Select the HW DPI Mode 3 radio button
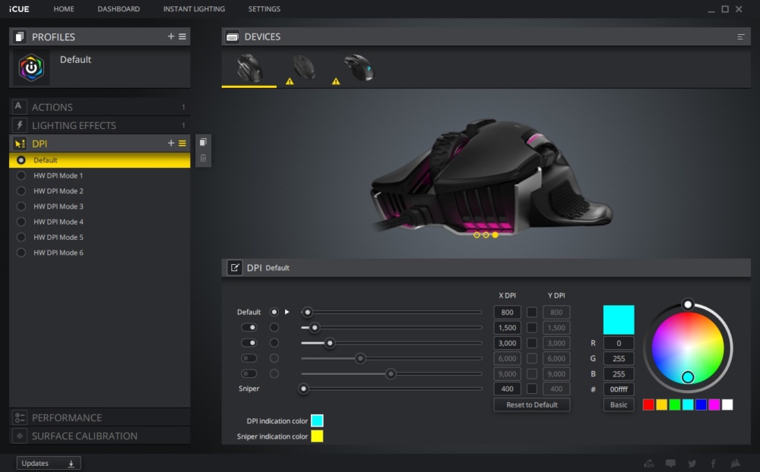Screen dimensions: 760x472 (21, 206)
